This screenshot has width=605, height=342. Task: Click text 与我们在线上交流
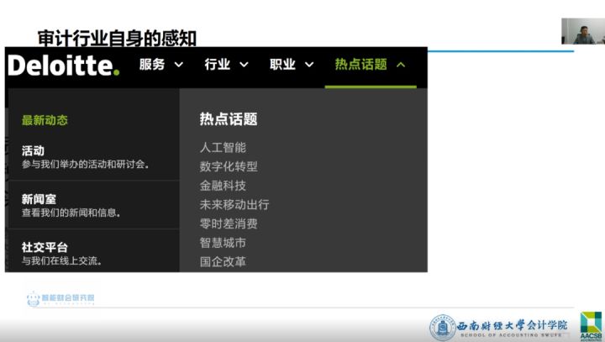61,261
